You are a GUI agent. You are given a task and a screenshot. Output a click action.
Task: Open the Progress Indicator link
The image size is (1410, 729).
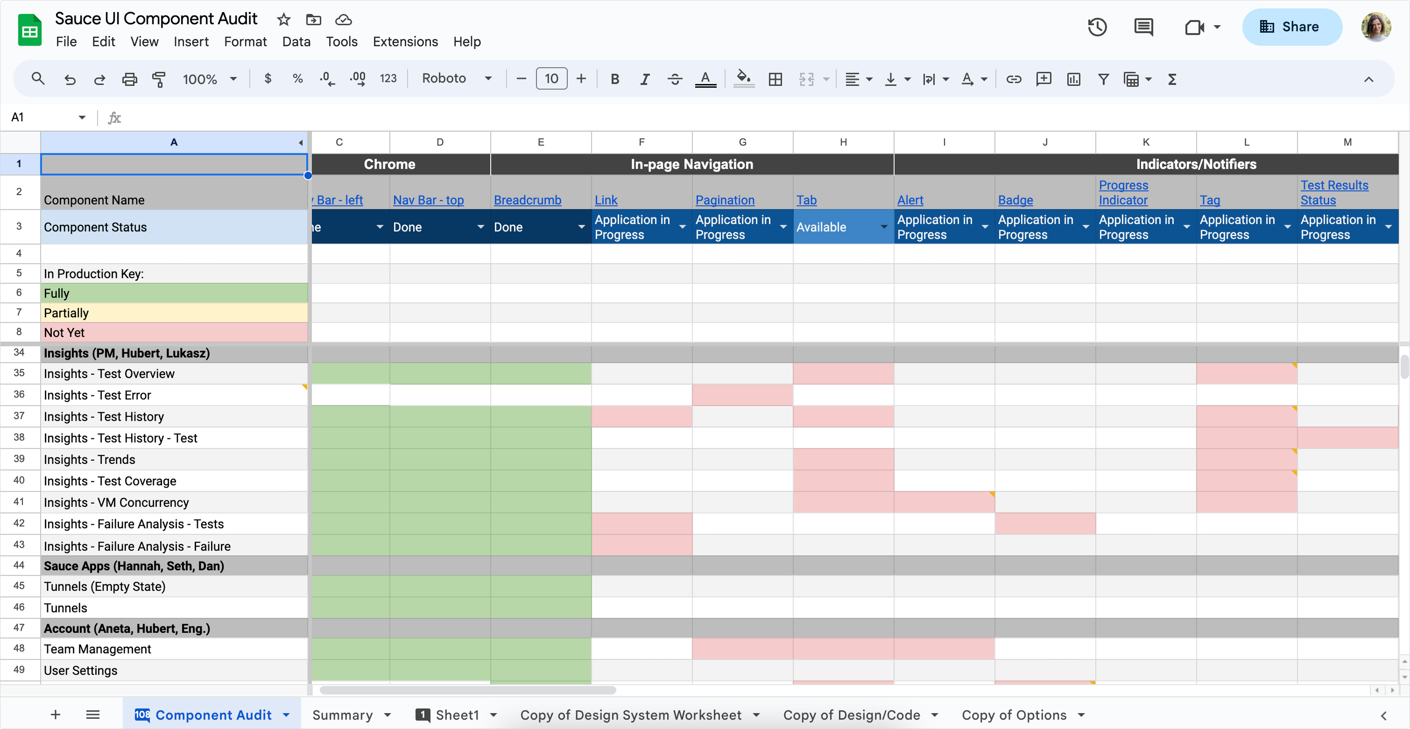tap(1123, 193)
